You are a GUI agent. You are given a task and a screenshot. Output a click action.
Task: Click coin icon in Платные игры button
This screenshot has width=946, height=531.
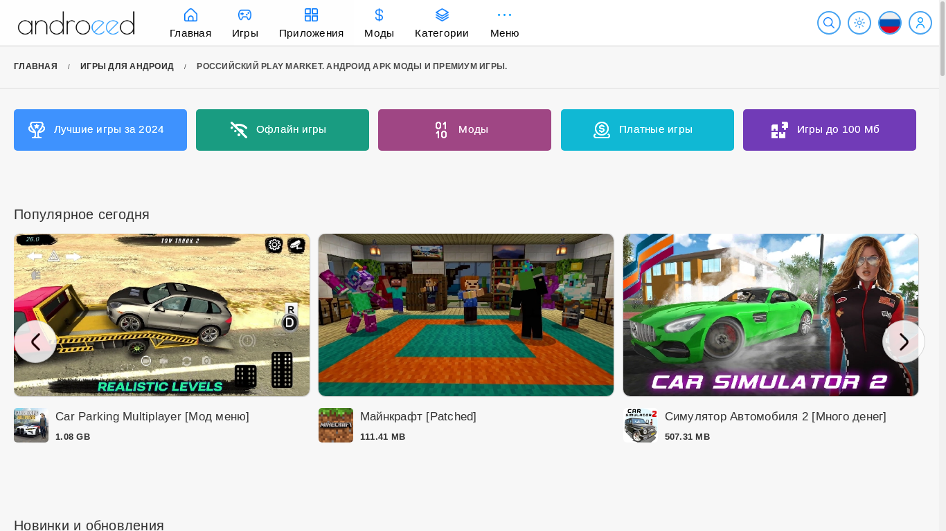(602, 130)
